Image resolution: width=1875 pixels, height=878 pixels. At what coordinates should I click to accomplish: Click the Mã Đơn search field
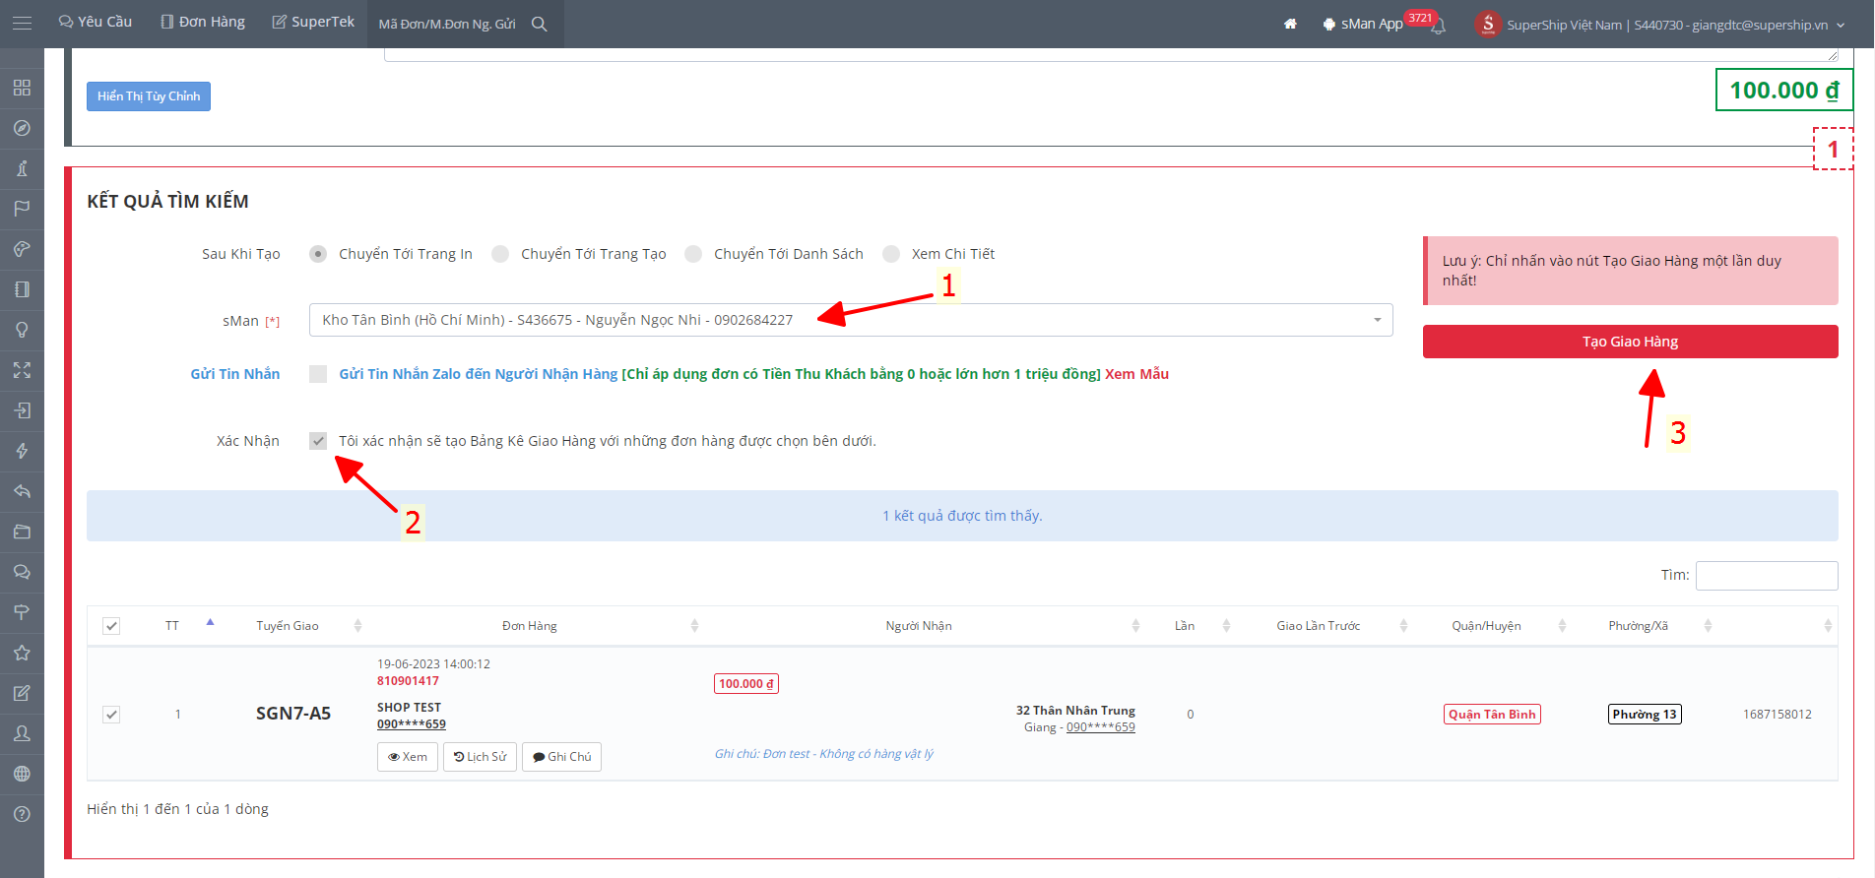pos(449,24)
